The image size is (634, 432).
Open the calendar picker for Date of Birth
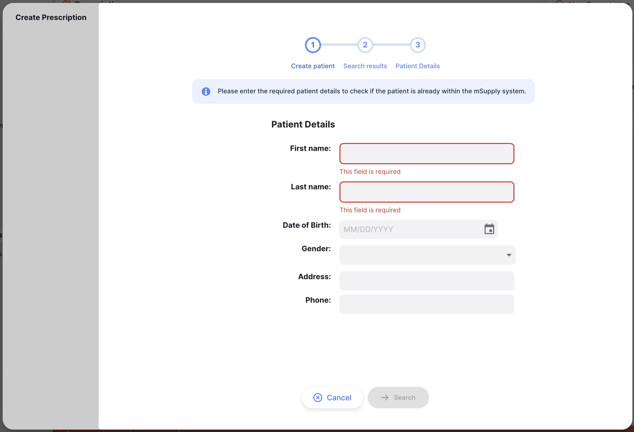489,229
